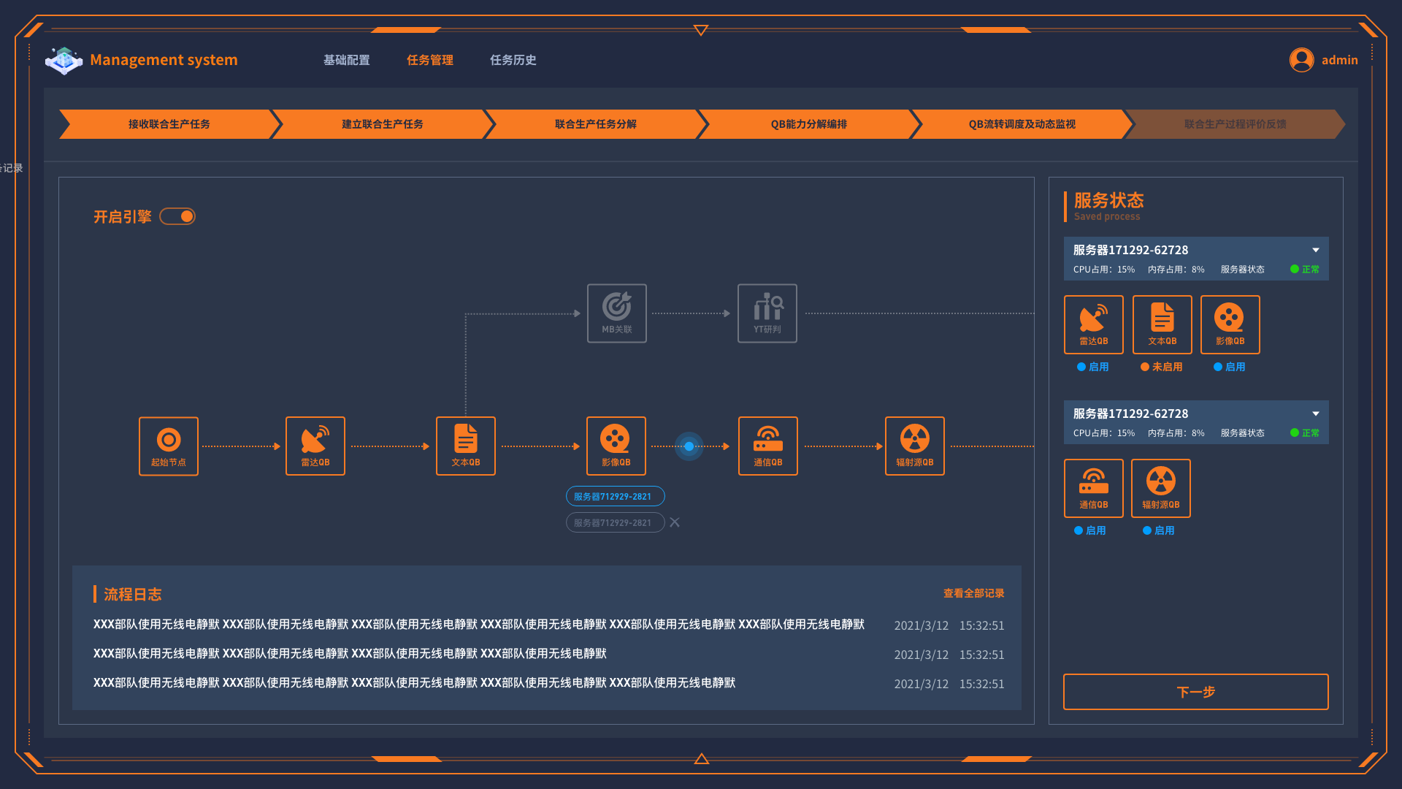Open 查看全部记录 link
This screenshot has height=789, width=1402.
pos(974,593)
